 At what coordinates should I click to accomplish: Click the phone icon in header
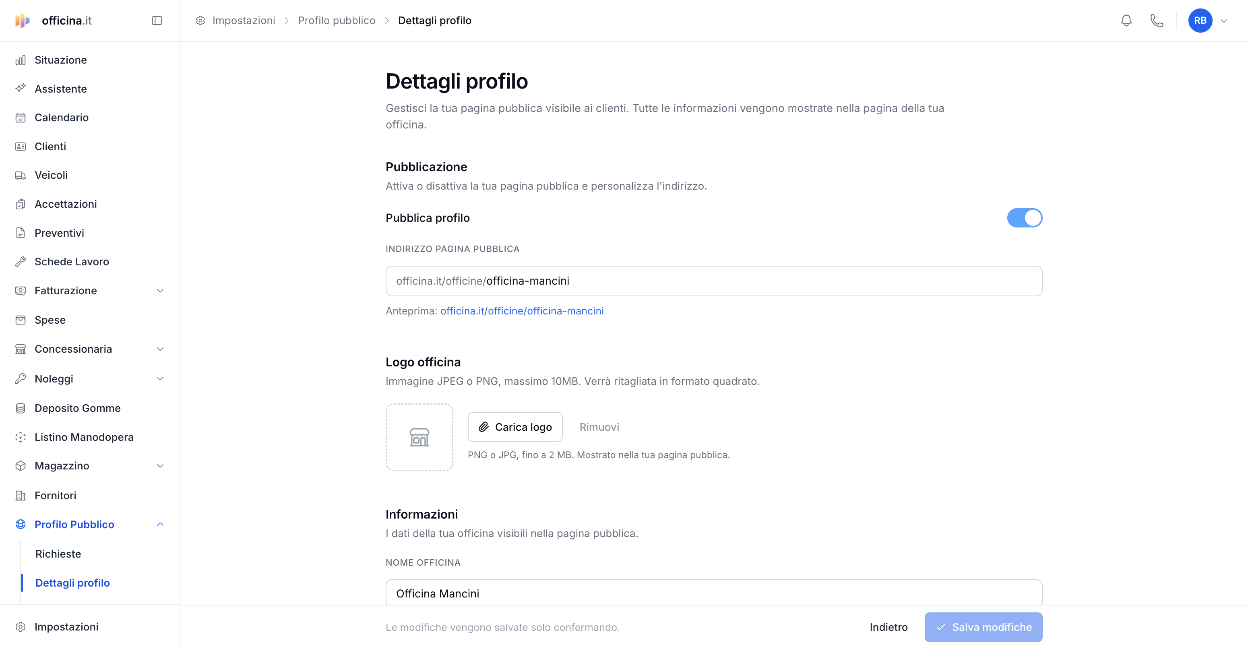tap(1157, 21)
